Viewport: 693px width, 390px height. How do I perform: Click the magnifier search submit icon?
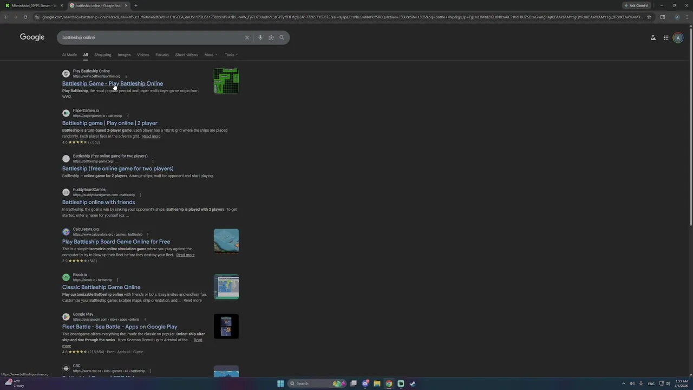click(x=282, y=37)
